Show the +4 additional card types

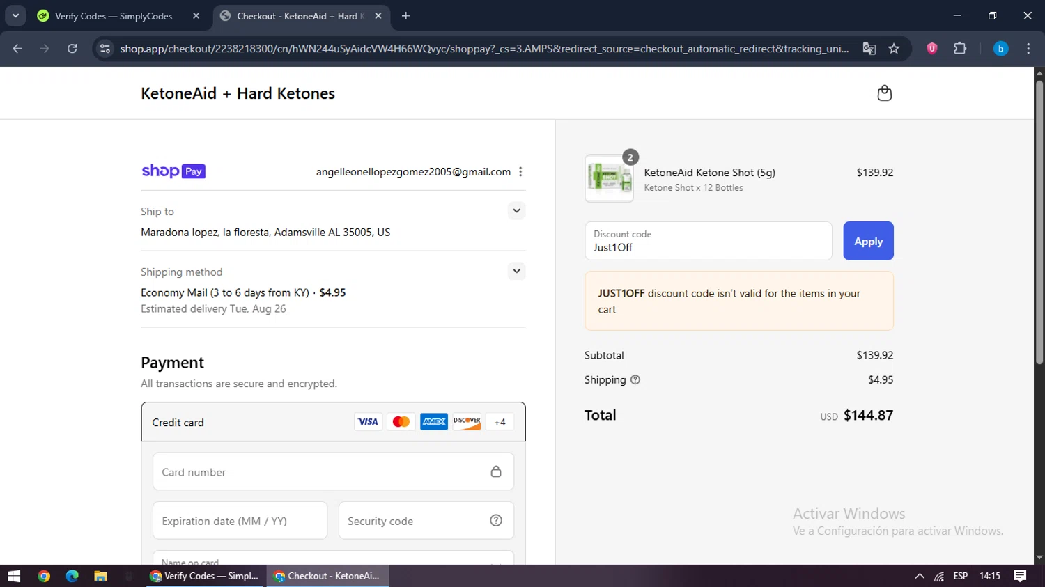click(500, 422)
